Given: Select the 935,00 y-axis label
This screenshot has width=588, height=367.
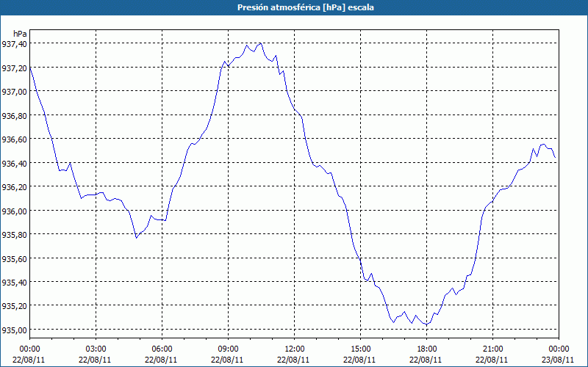Looking at the screenshot, I should (x=14, y=330).
